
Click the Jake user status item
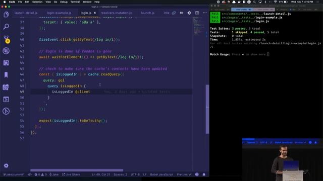click(x=54, y=174)
